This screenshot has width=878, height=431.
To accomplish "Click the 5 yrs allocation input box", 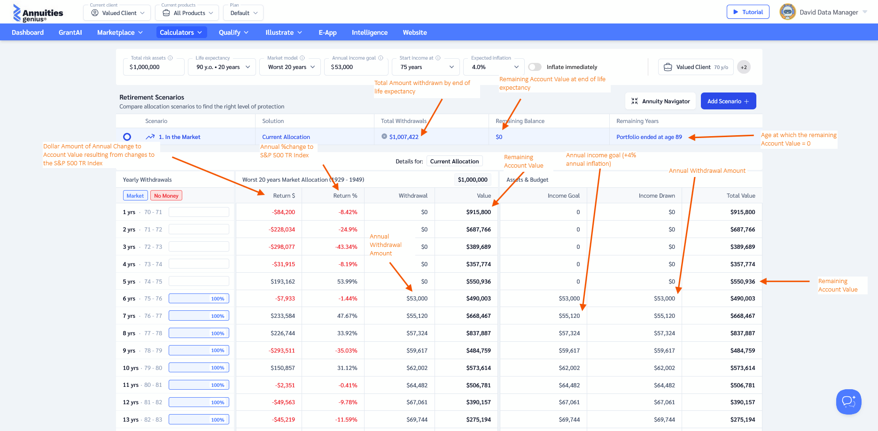I will 199,281.
